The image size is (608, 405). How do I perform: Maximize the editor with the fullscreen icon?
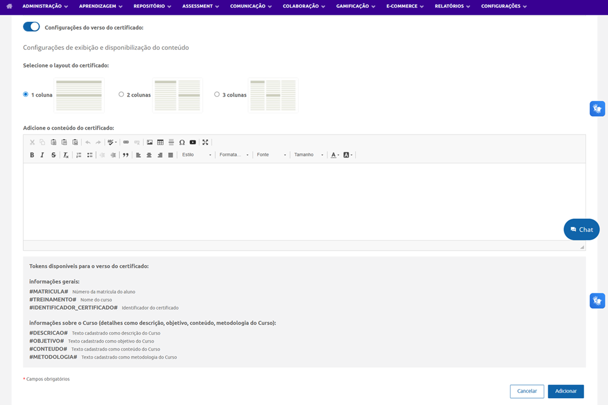coord(205,143)
